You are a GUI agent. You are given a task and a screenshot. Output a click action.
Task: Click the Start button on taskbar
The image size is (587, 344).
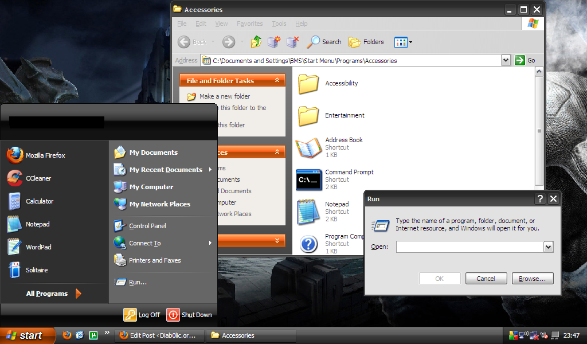[x=27, y=335]
